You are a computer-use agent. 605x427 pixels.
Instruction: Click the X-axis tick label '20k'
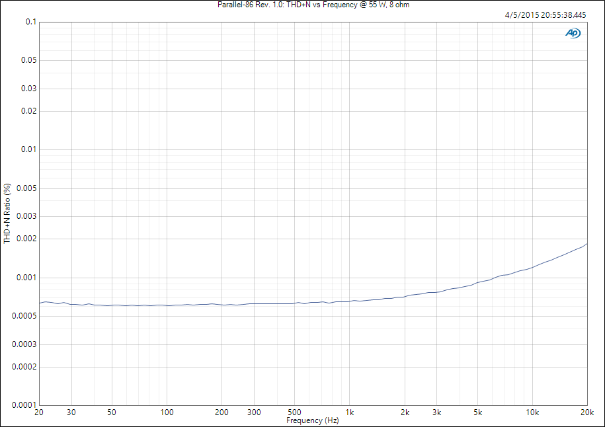[587, 412]
